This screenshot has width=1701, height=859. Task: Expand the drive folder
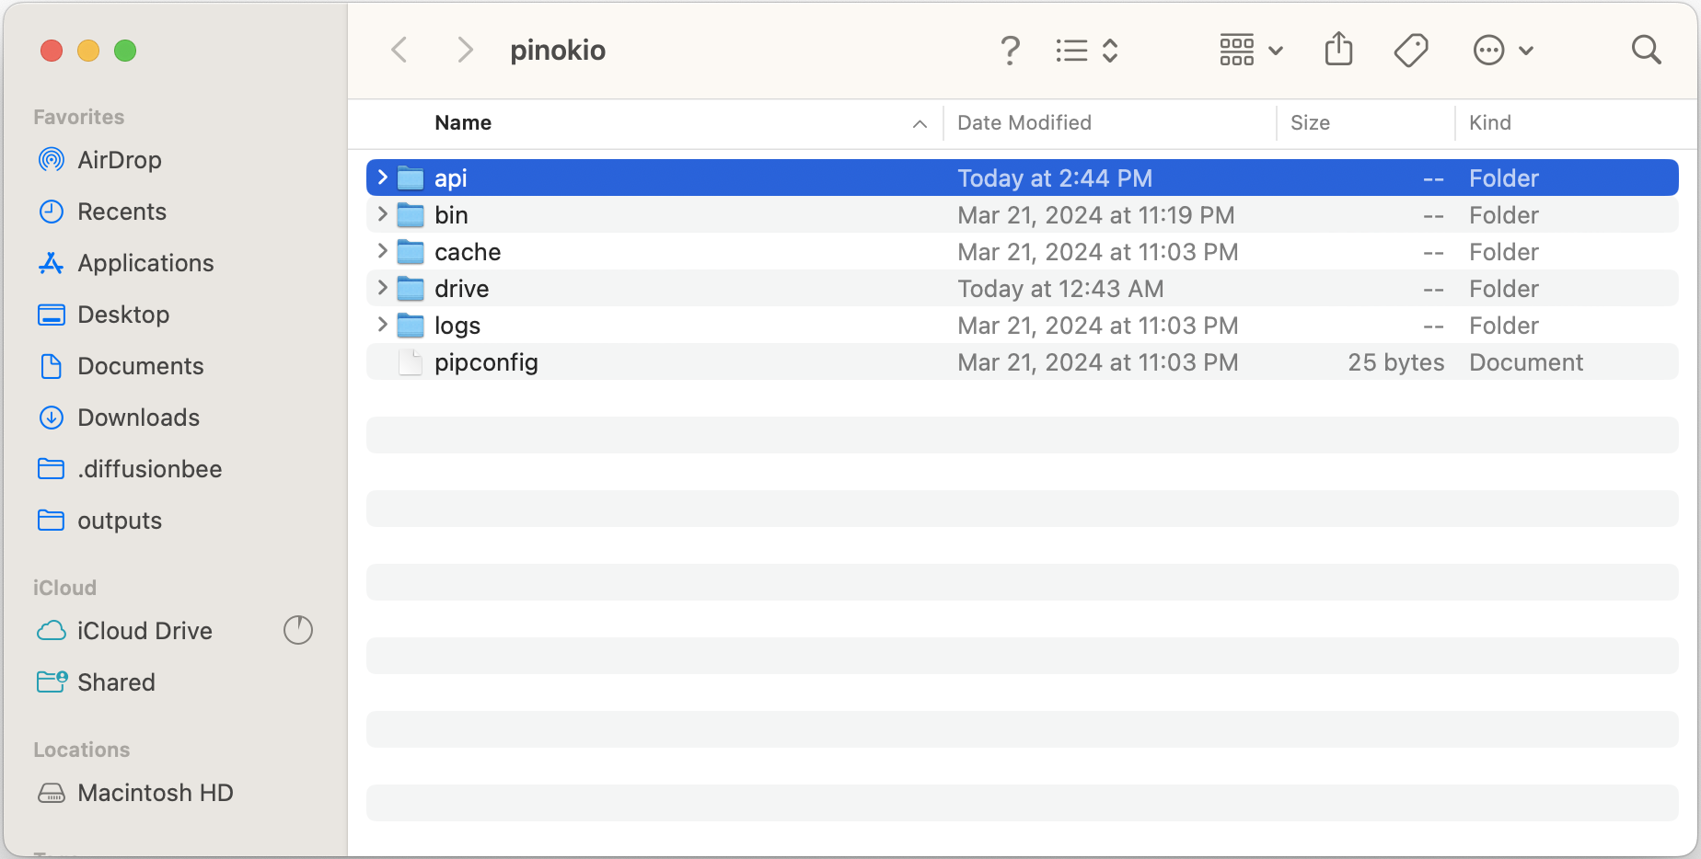382,288
